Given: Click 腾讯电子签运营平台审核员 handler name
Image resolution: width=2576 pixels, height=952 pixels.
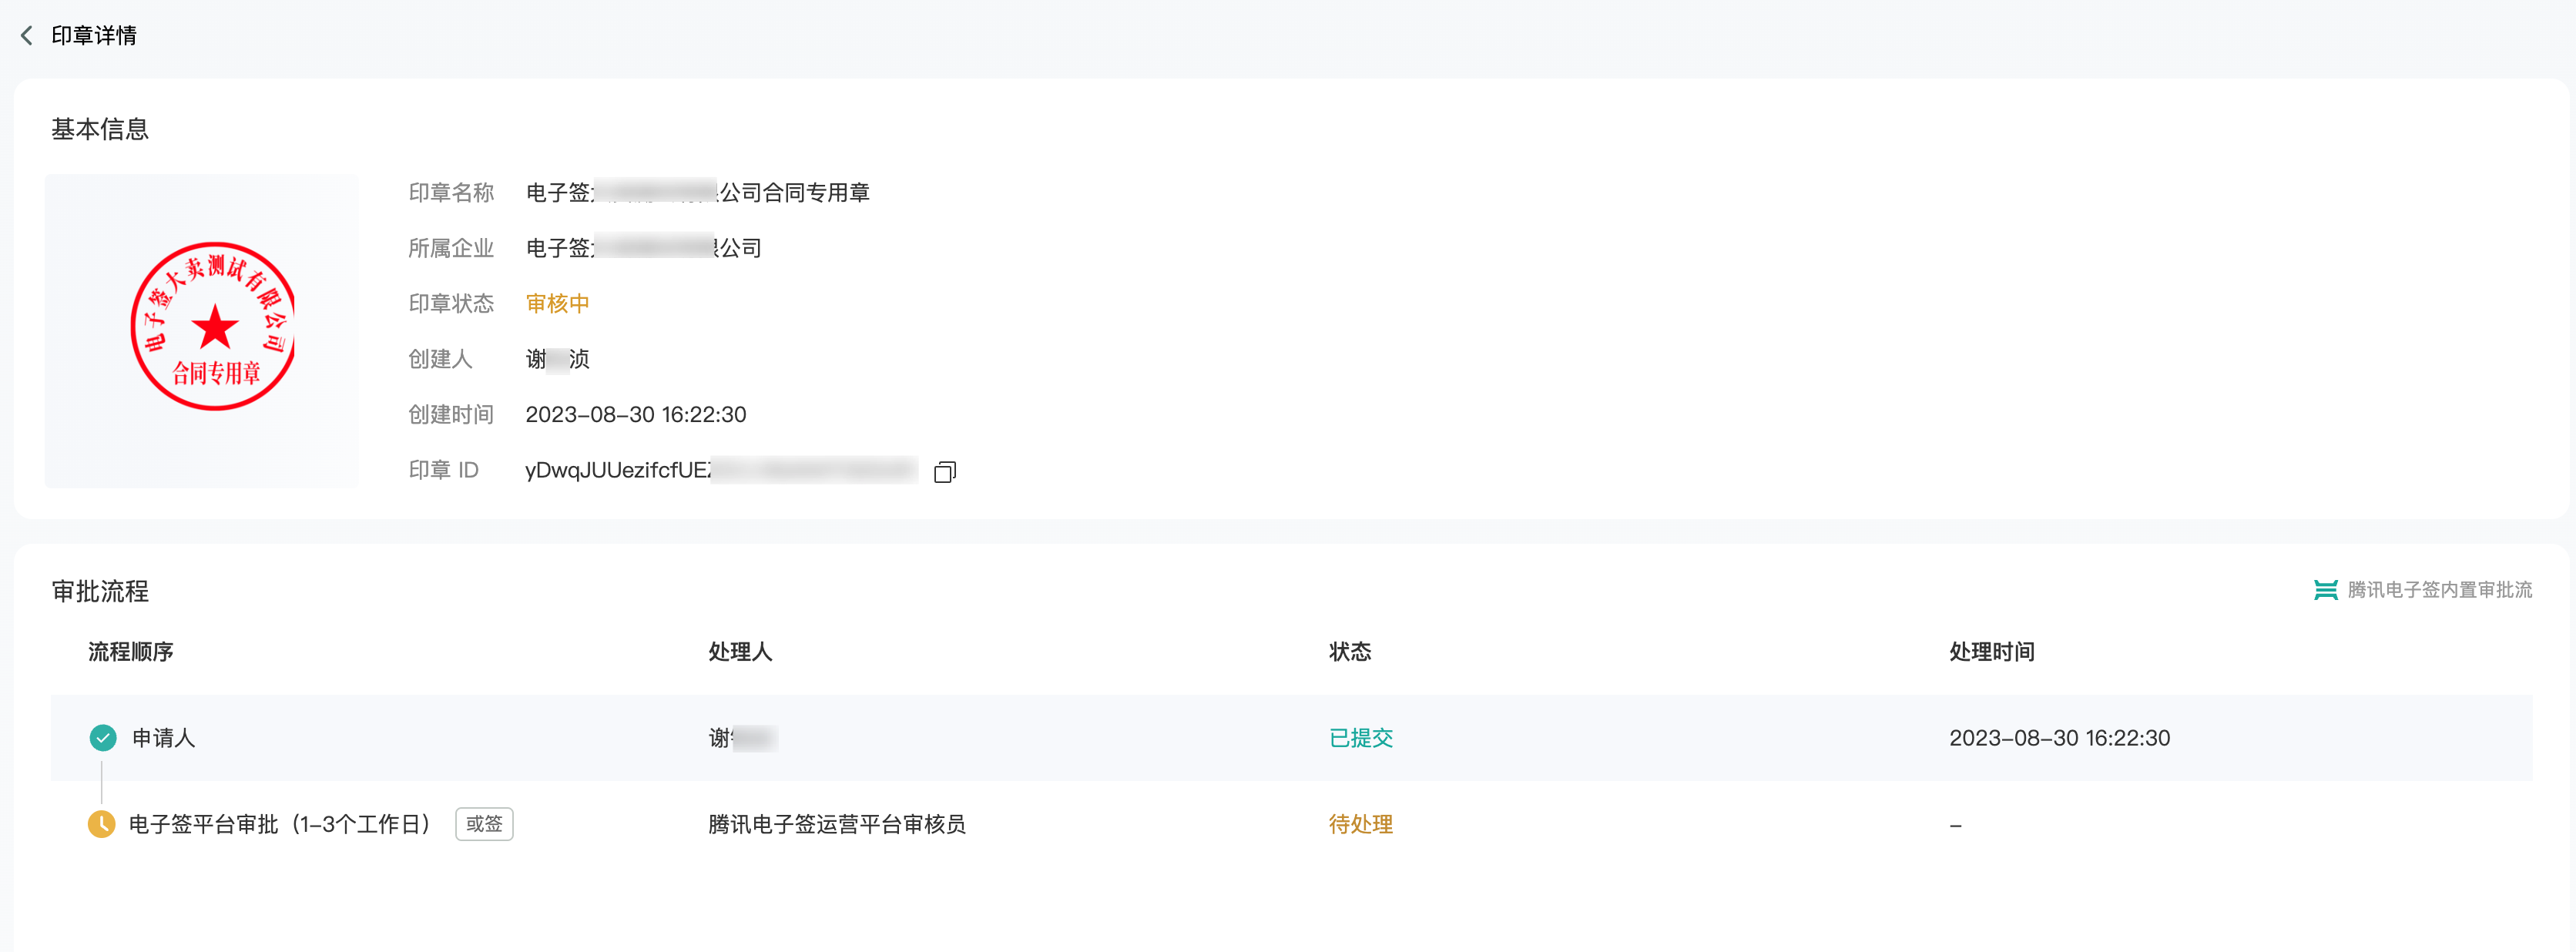Looking at the screenshot, I should [837, 824].
